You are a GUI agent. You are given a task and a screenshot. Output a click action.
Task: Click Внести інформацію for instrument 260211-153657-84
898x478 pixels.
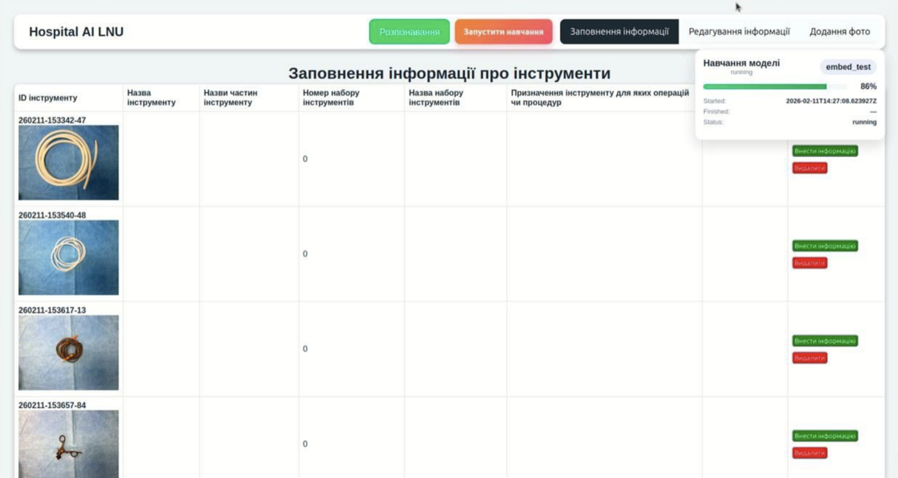pos(825,436)
